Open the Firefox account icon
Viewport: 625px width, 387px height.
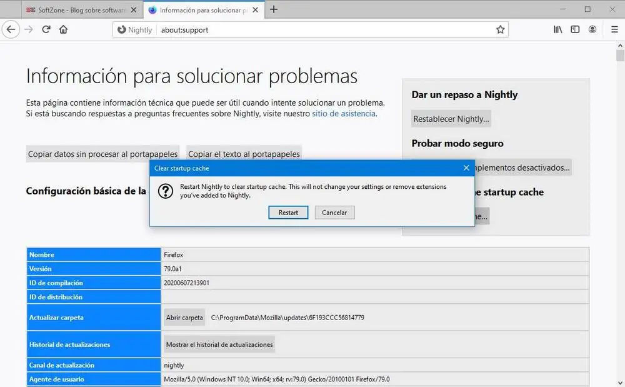pyautogui.click(x=592, y=29)
